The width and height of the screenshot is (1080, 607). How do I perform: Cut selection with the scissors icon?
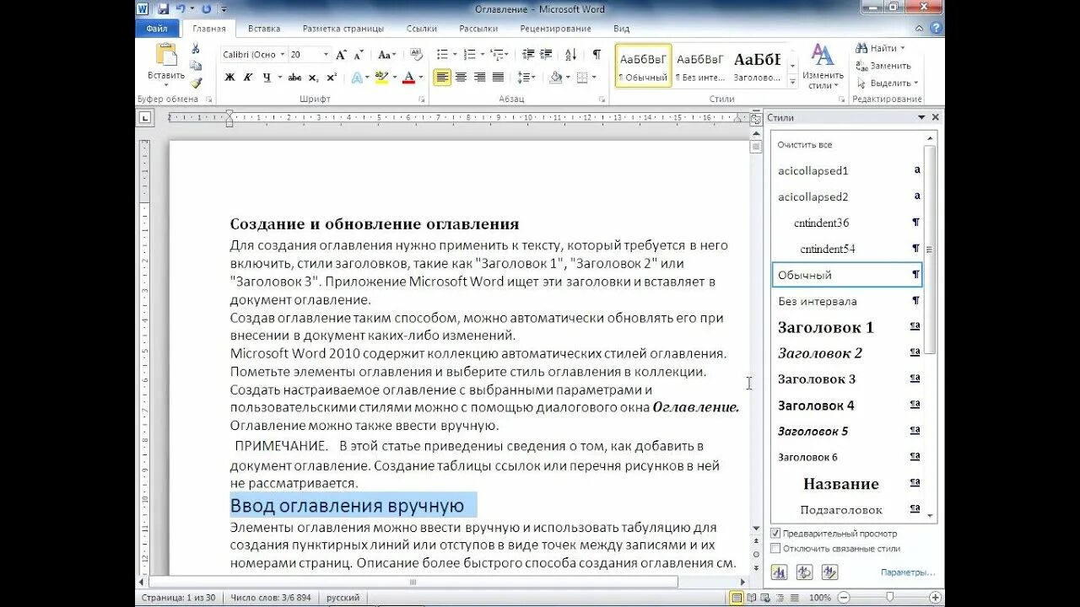click(x=196, y=49)
